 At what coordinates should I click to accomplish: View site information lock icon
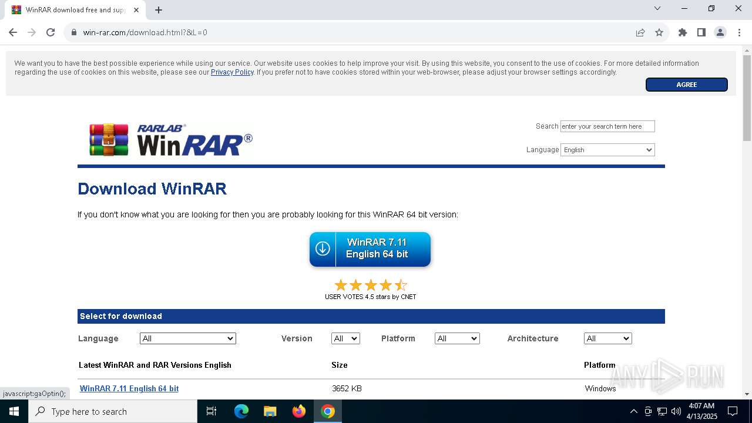[x=74, y=32]
